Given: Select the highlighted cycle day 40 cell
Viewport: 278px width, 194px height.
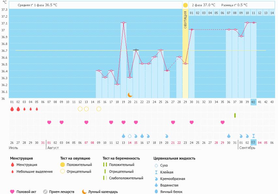Looking at the screenshot, I should tap(254, 102).
